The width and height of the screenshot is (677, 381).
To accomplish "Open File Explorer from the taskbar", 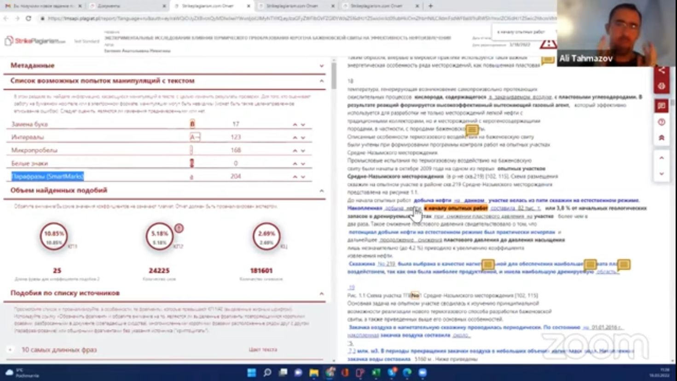I will click(314, 373).
